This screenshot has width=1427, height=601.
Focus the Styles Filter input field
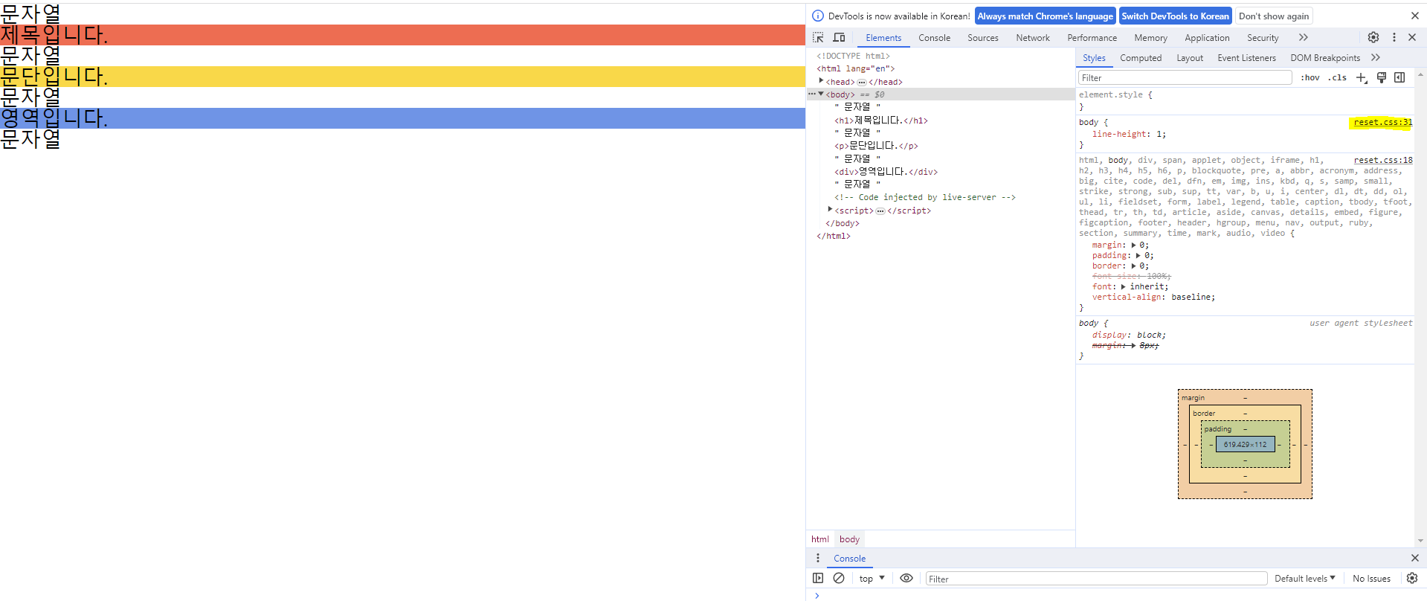click(1185, 77)
